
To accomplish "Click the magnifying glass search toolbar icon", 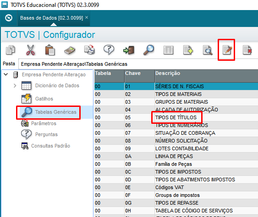I will 148,50.
